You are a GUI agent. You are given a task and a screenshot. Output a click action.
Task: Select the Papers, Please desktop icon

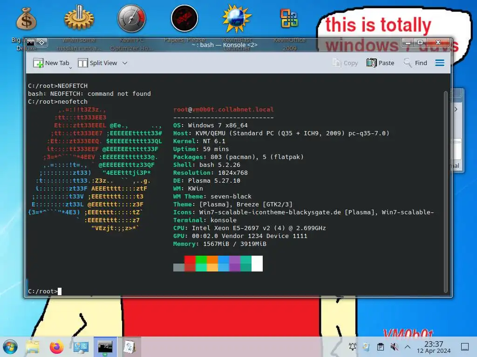184,18
